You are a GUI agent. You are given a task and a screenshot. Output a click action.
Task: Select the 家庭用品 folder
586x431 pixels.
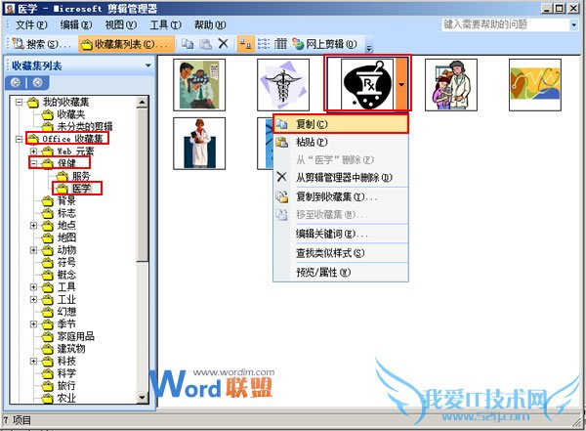(68, 336)
